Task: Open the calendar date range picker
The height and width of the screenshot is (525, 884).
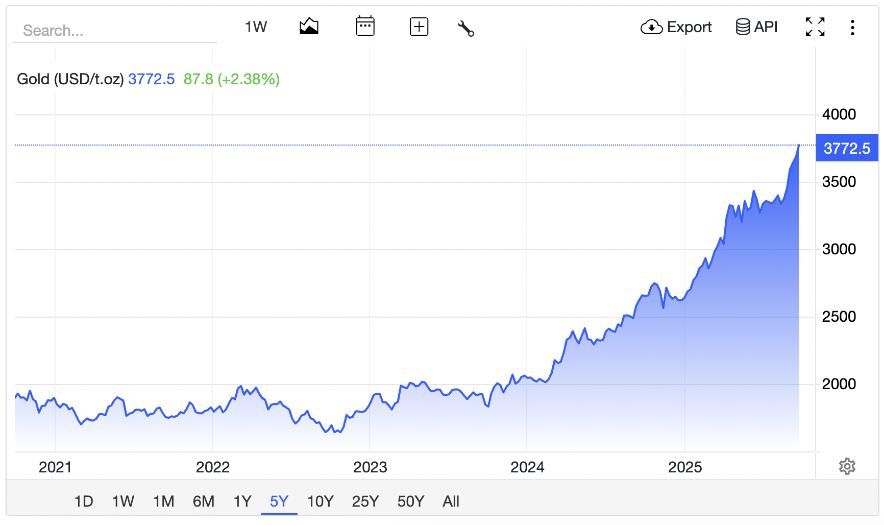Action: click(365, 27)
